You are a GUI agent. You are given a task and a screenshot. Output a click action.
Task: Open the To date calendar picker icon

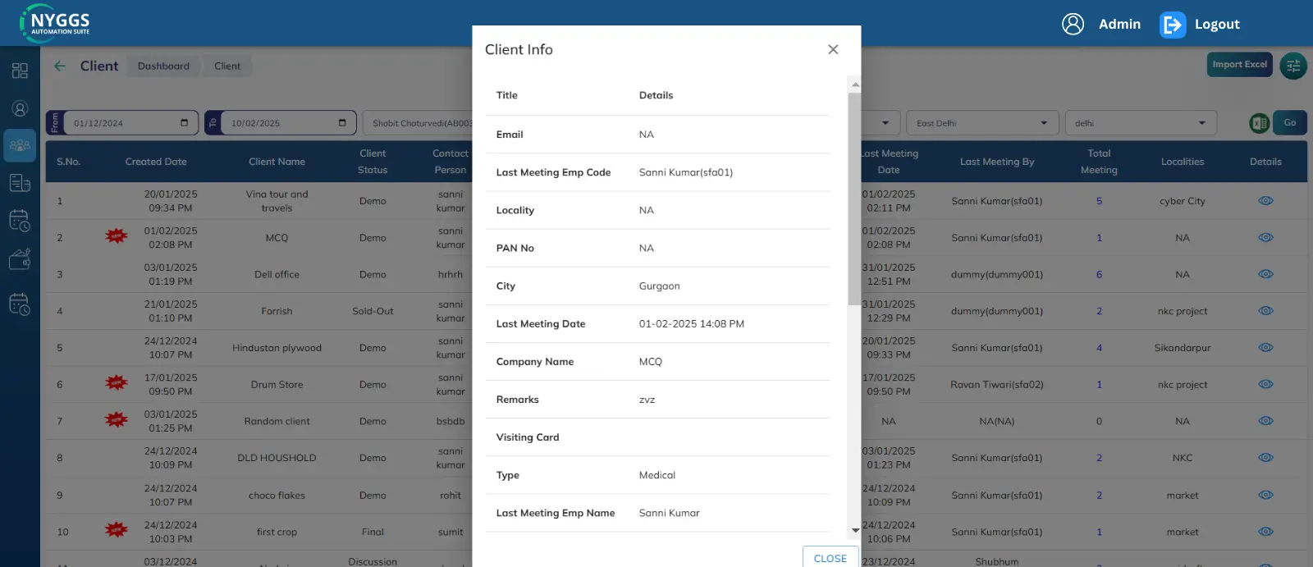tap(342, 123)
